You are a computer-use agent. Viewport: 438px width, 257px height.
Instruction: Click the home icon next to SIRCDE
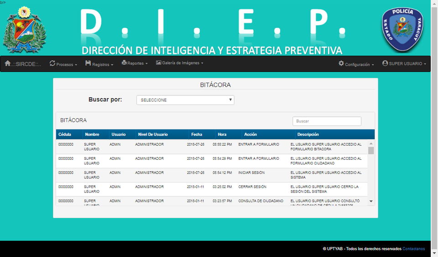(8, 63)
